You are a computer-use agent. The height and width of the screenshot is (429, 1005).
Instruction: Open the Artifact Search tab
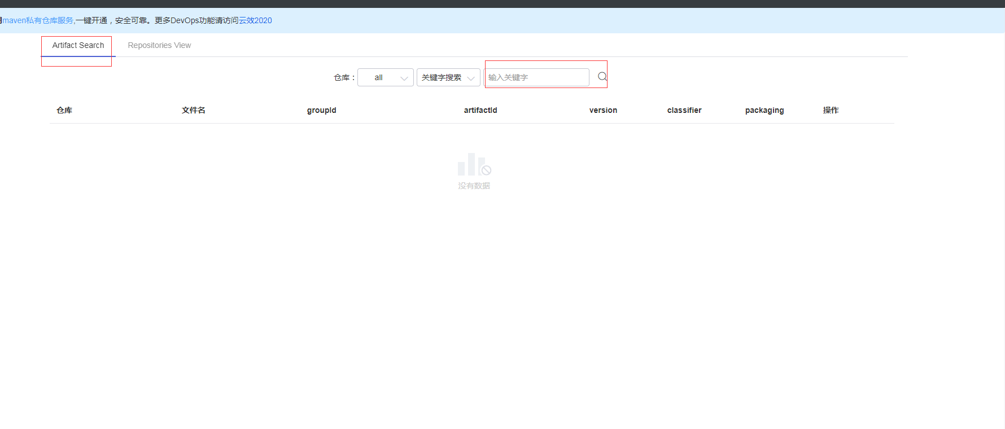tap(78, 45)
